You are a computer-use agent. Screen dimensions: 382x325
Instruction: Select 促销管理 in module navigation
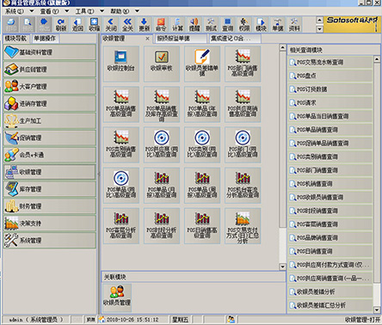click(50, 138)
